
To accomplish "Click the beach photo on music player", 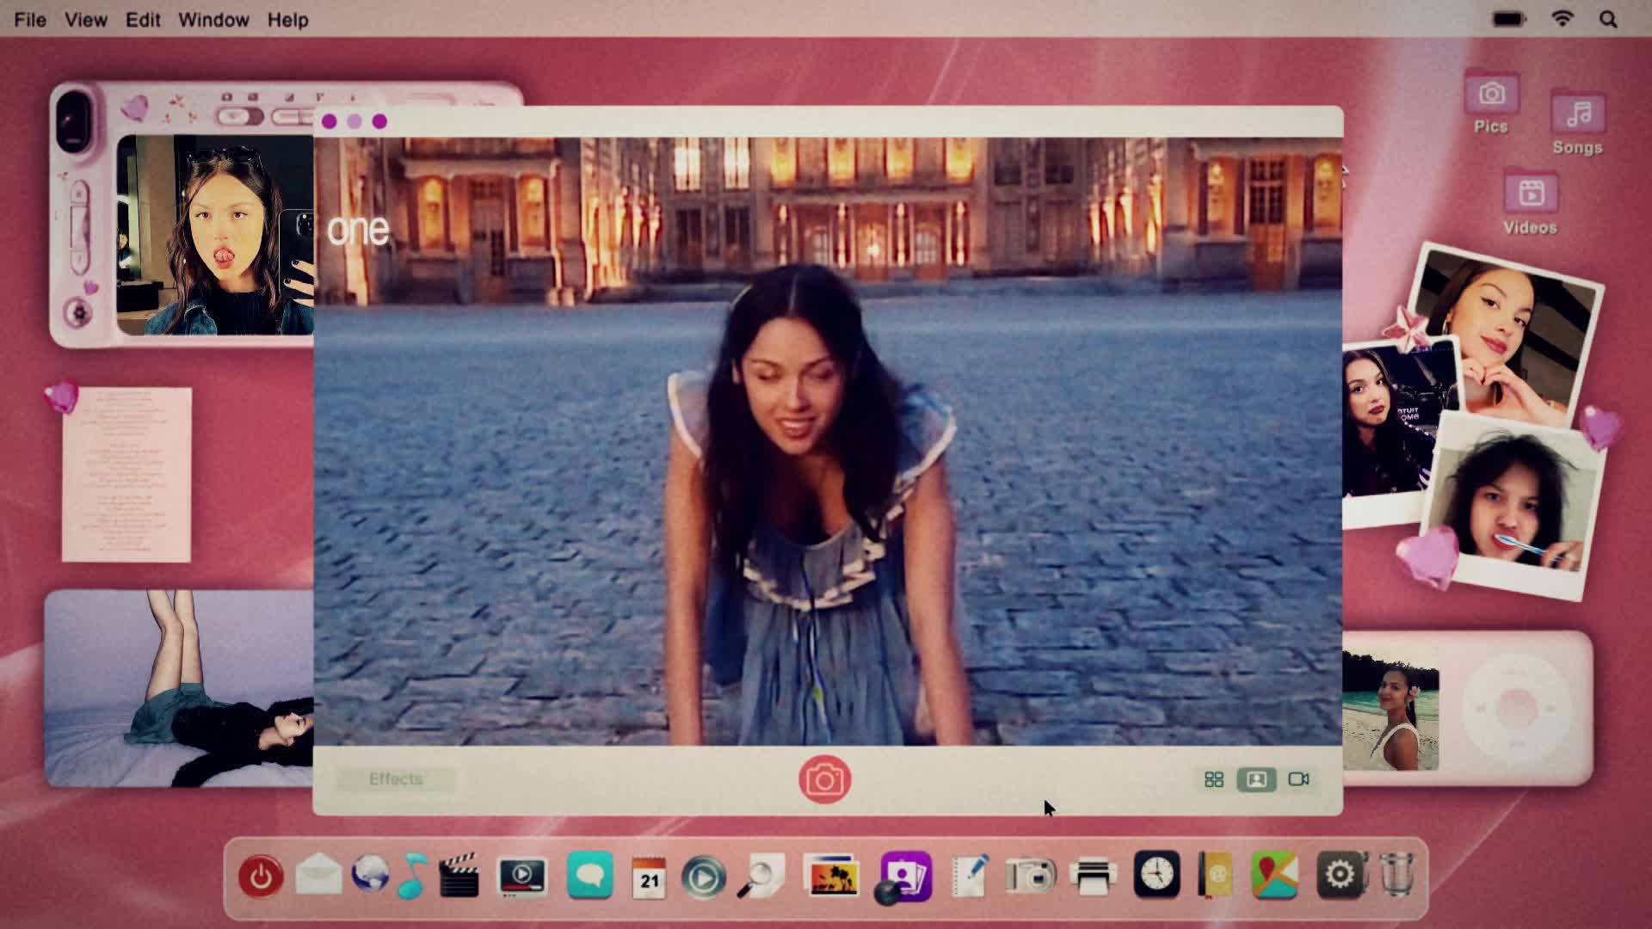I will [x=1390, y=710].
